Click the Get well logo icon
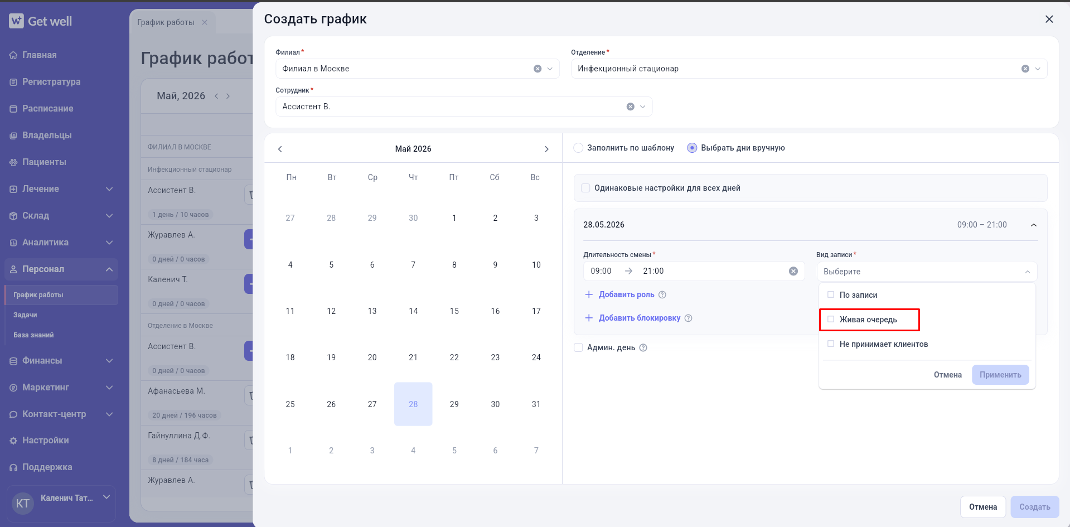The height and width of the screenshot is (527, 1070). point(16,21)
